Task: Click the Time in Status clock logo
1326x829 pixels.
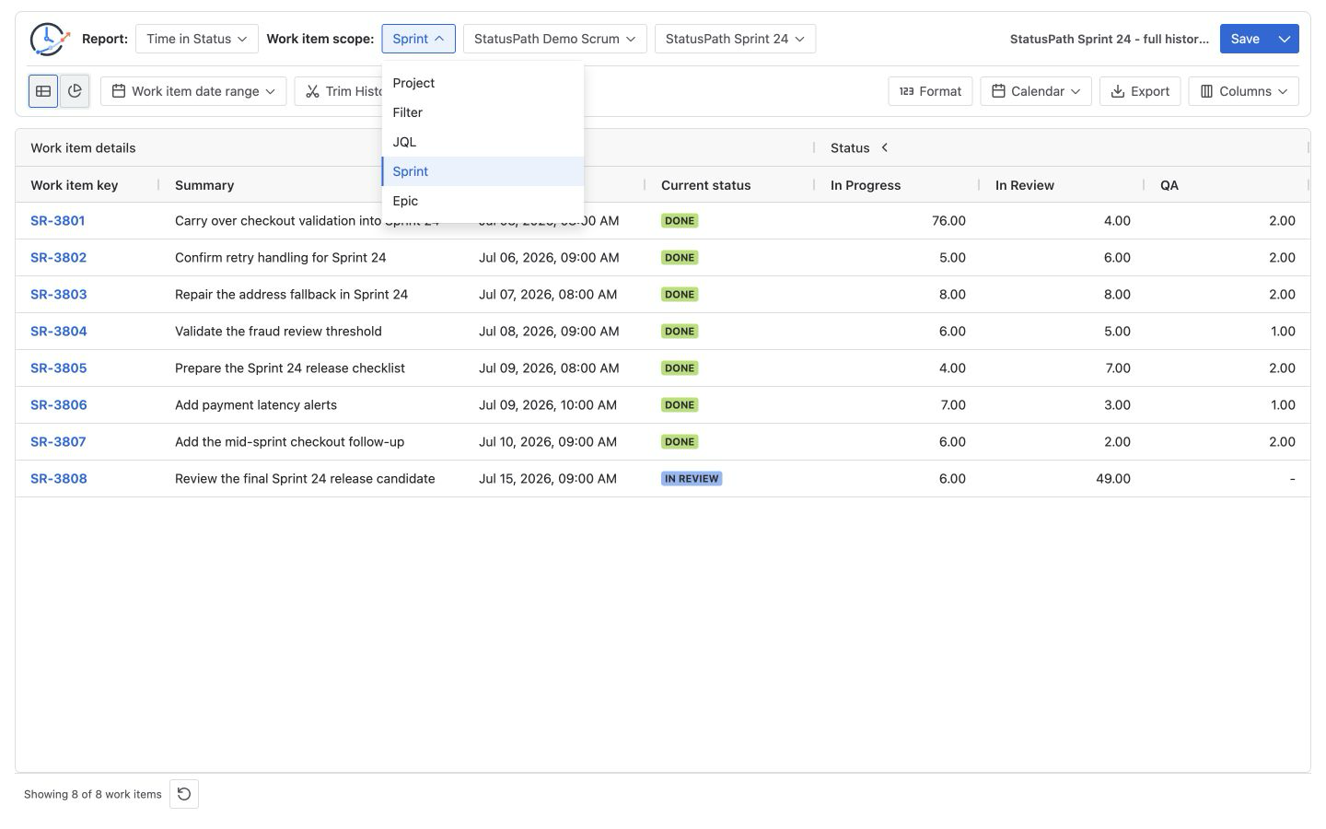Action: [49, 39]
